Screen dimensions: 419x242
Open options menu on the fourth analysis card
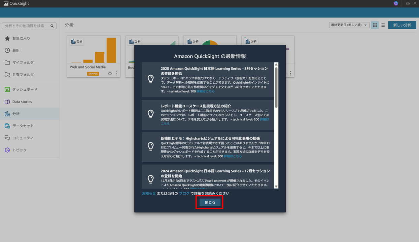(x=290, y=74)
